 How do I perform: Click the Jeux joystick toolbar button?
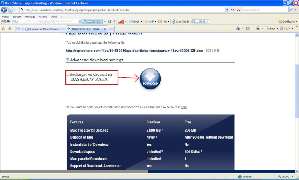point(176,22)
